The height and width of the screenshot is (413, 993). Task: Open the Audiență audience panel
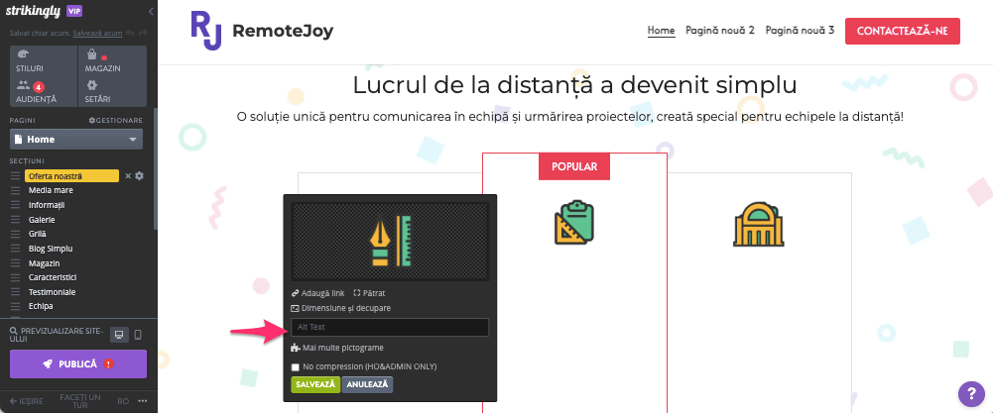coord(43,92)
